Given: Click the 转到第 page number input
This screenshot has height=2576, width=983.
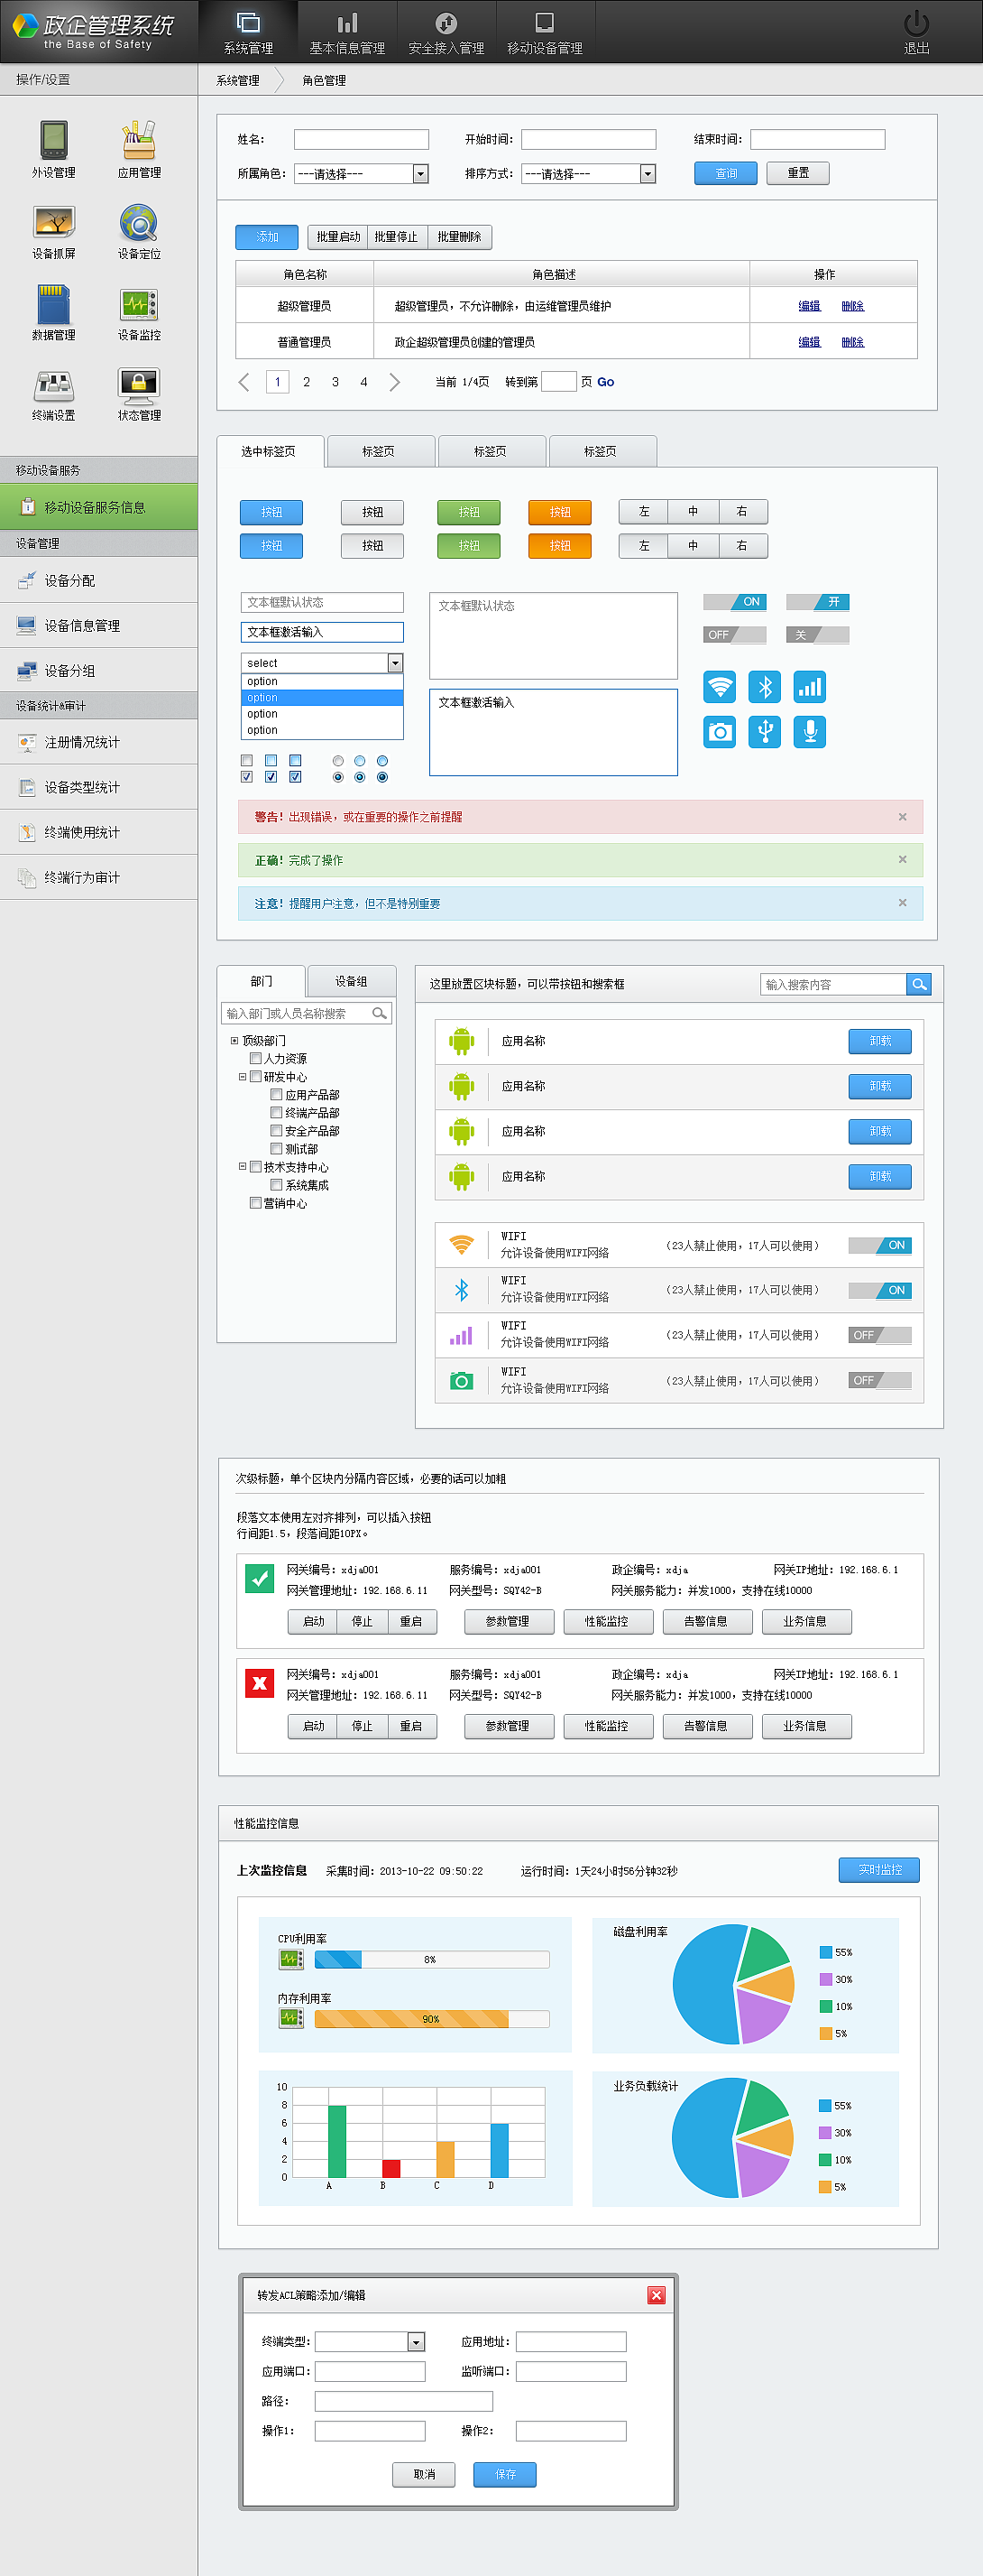Looking at the screenshot, I should tap(558, 382).
